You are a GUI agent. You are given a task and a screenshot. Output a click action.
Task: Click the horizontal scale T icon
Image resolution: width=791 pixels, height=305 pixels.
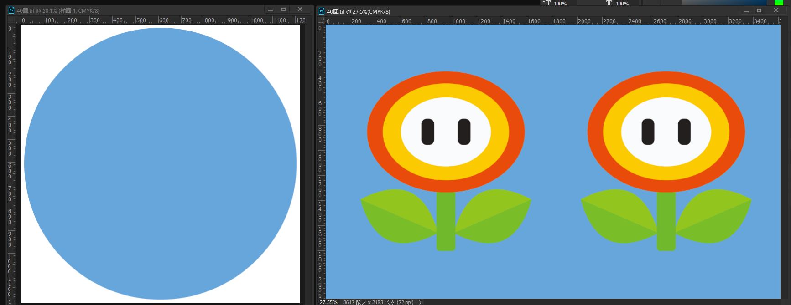pos(609,3)
